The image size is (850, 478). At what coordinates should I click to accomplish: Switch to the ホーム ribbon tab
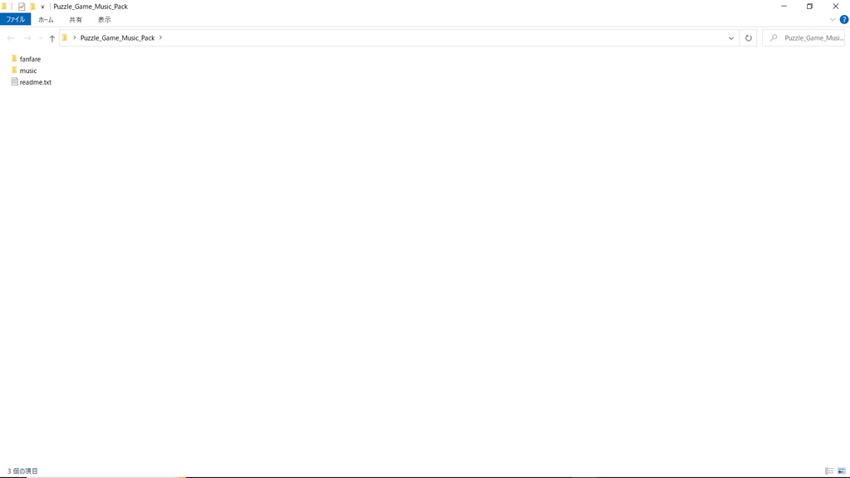46,20
